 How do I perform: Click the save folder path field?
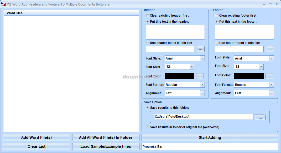pyautogui.click(x=204, y=117)
